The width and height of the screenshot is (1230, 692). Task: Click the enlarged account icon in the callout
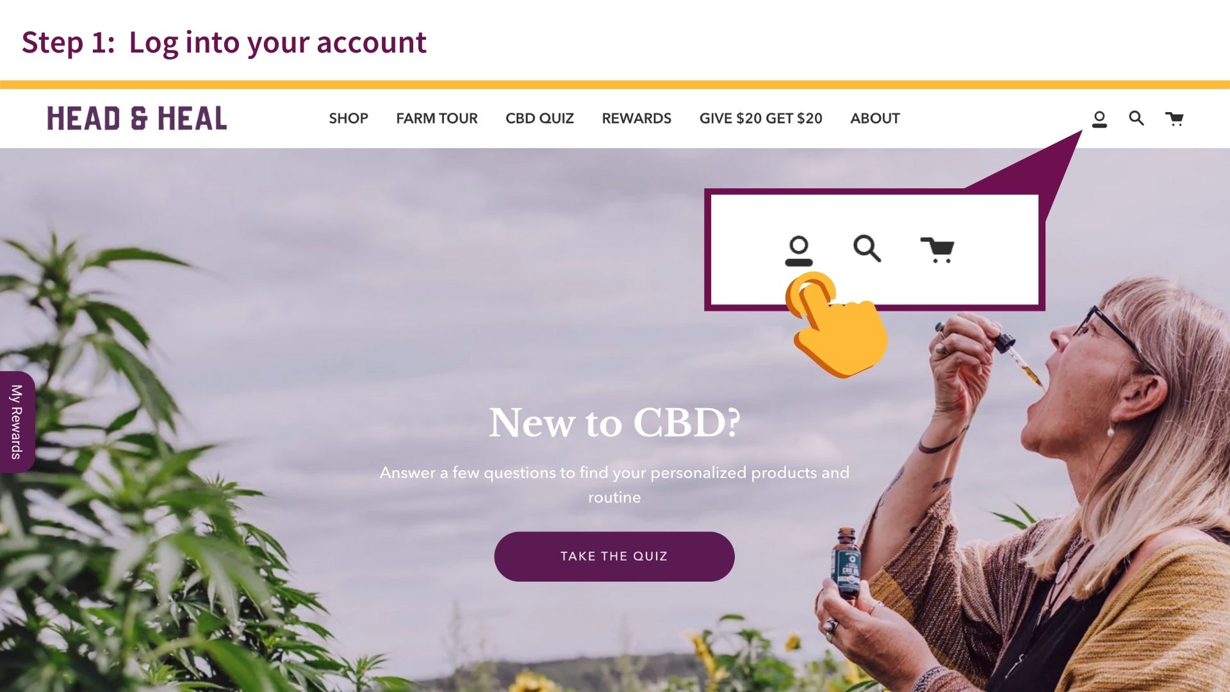(799, 251)
